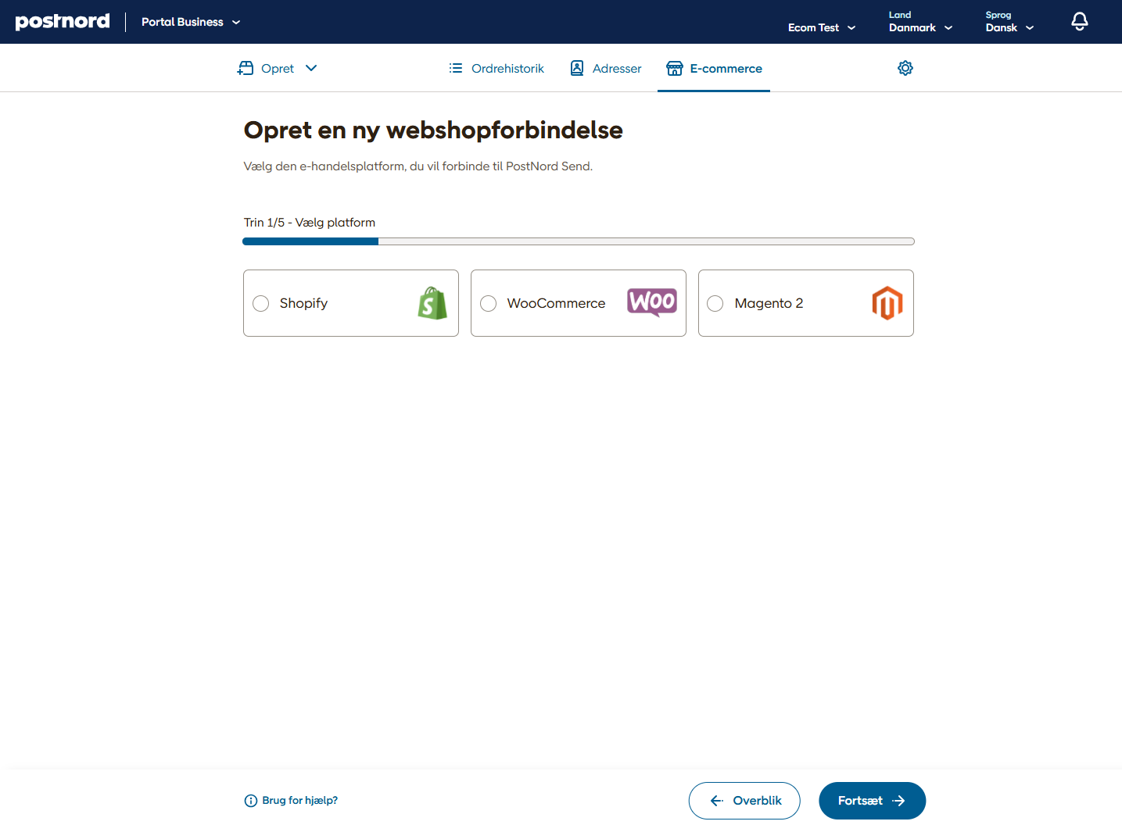
Task: Click the Opret menu label
Action: coord(278,69)
